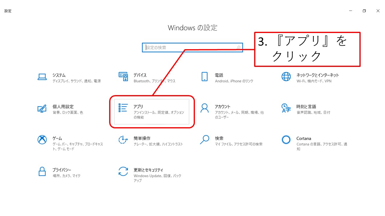Click the Network globe icon
Image resolution: width=385 pixels, height=216 pixels.
pyautogui.click(x=286, y=77)
